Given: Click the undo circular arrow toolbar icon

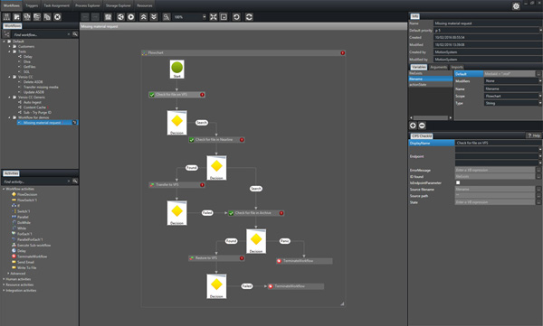Looking at the screenshot, I should click(x=236, y=17).
